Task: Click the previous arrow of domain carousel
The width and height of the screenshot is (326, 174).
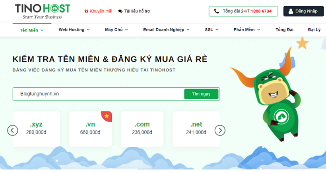Action: point(13,130)
